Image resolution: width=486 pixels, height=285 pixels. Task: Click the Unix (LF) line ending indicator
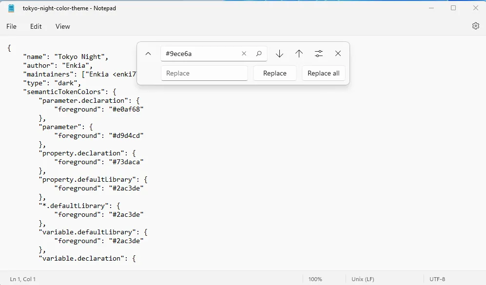click(363, 279)
